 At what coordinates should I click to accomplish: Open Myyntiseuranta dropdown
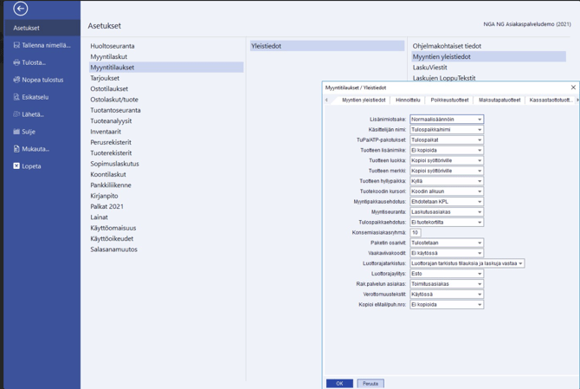[447, 212]
